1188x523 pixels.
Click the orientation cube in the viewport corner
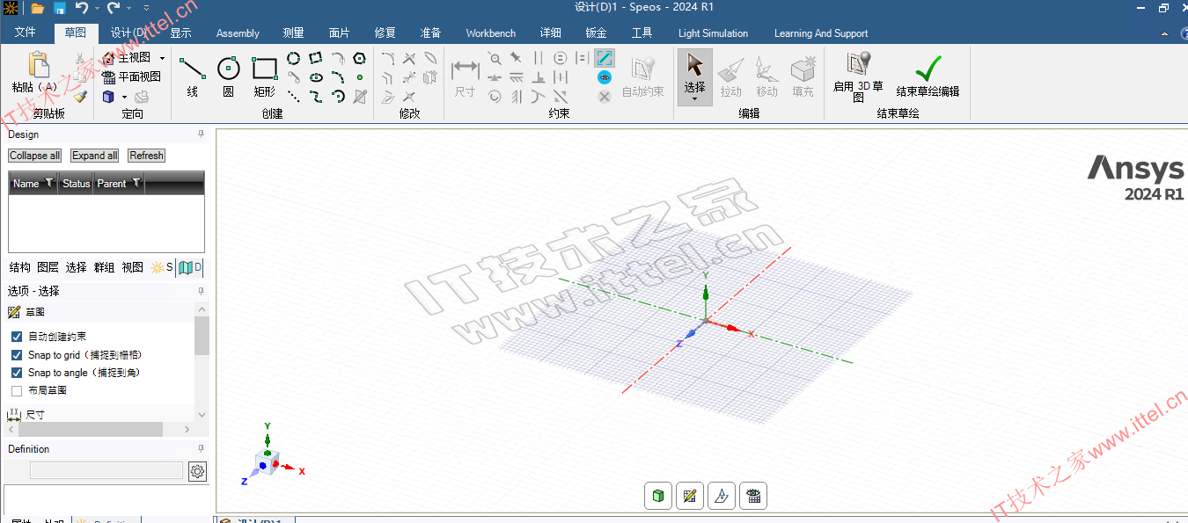[x=268, y=462]
